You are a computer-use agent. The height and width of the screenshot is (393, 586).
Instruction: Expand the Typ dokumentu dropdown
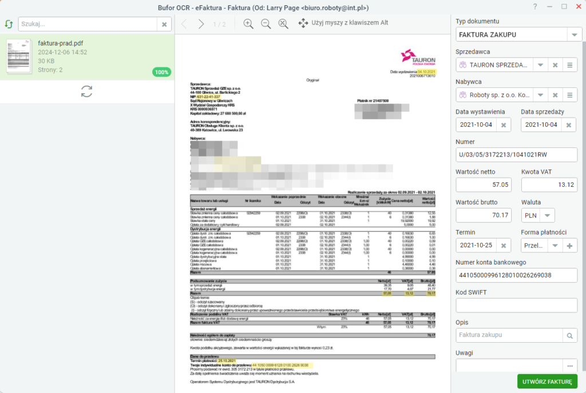point(575,35)
